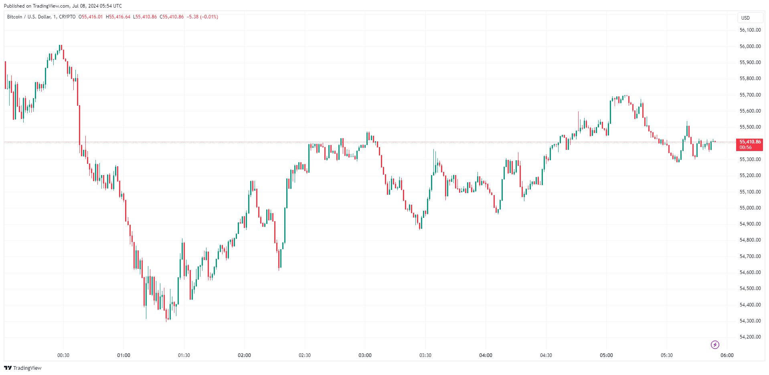The image size is (769, 375).
Task: Click the 55,300.00 price axis label
Action: pos(750,159)
